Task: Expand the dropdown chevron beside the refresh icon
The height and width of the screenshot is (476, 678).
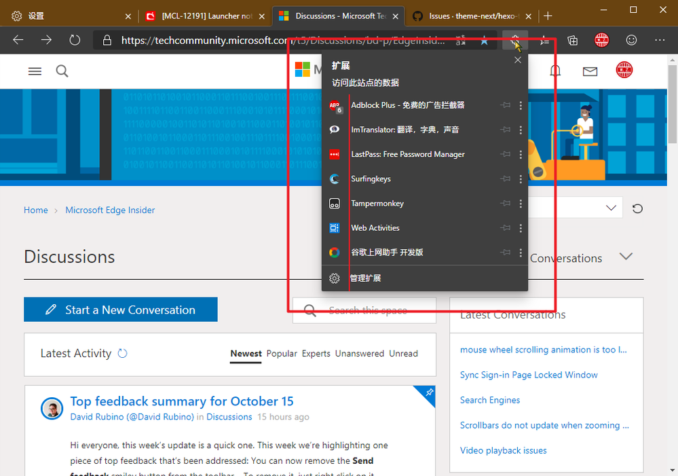Action: click(611, 208)
